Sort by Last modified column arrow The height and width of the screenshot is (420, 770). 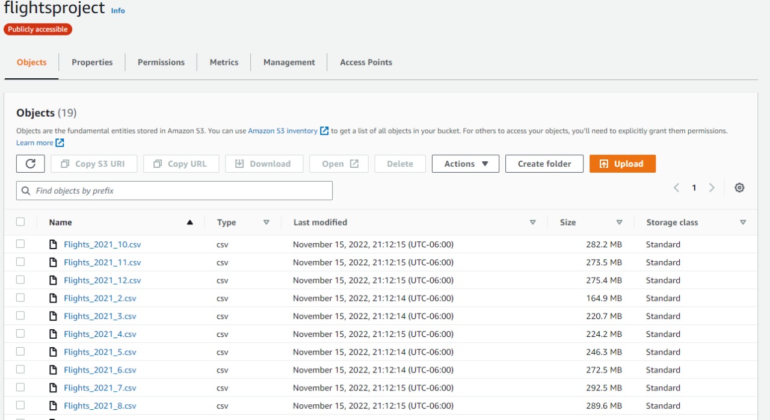tap(532, 222)
